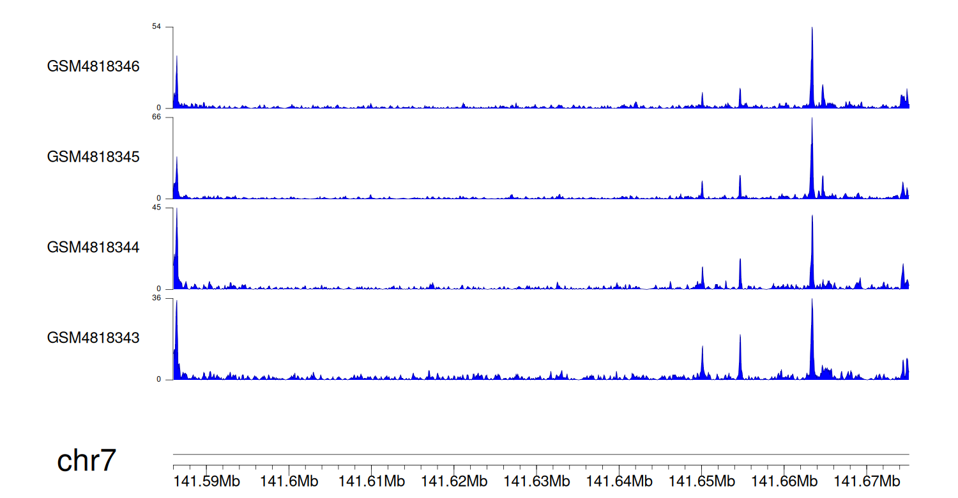Image resolution: width=958 pixels, height=498 pixels.
Task: Click the GSM4818344 track name
Action: click(x=93, y=247)
